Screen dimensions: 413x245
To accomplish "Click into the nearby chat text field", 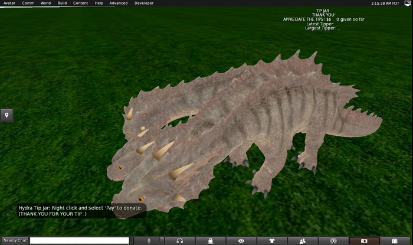I will coord(79,240).
